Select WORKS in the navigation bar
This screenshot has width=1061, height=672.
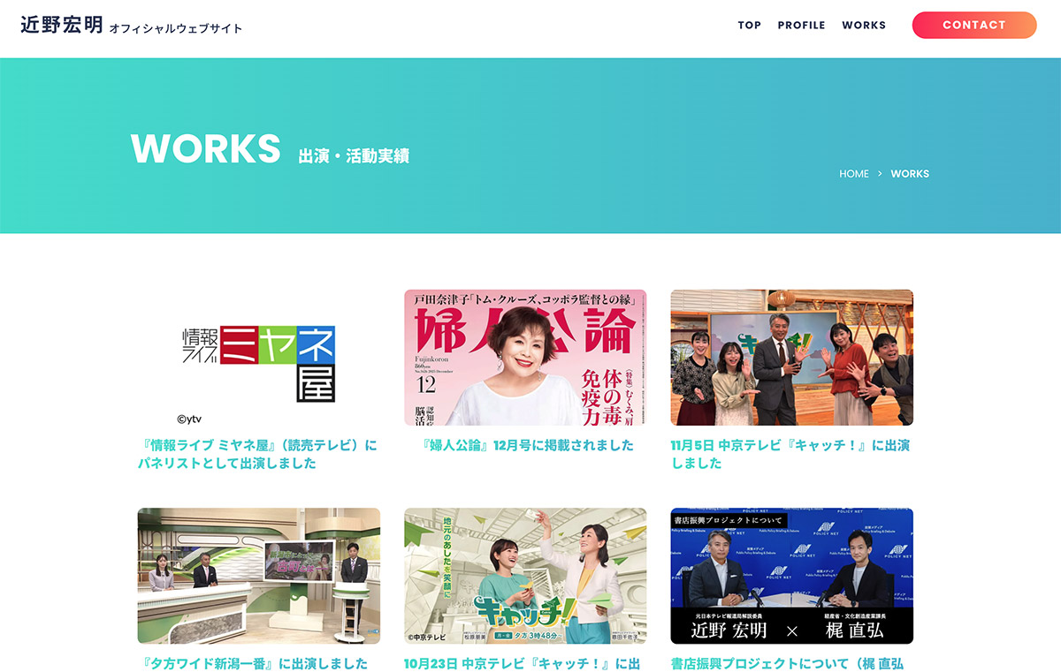tap(863, 26)
